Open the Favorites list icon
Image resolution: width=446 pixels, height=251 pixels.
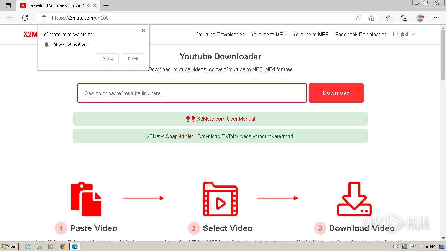tap(389, 18)
